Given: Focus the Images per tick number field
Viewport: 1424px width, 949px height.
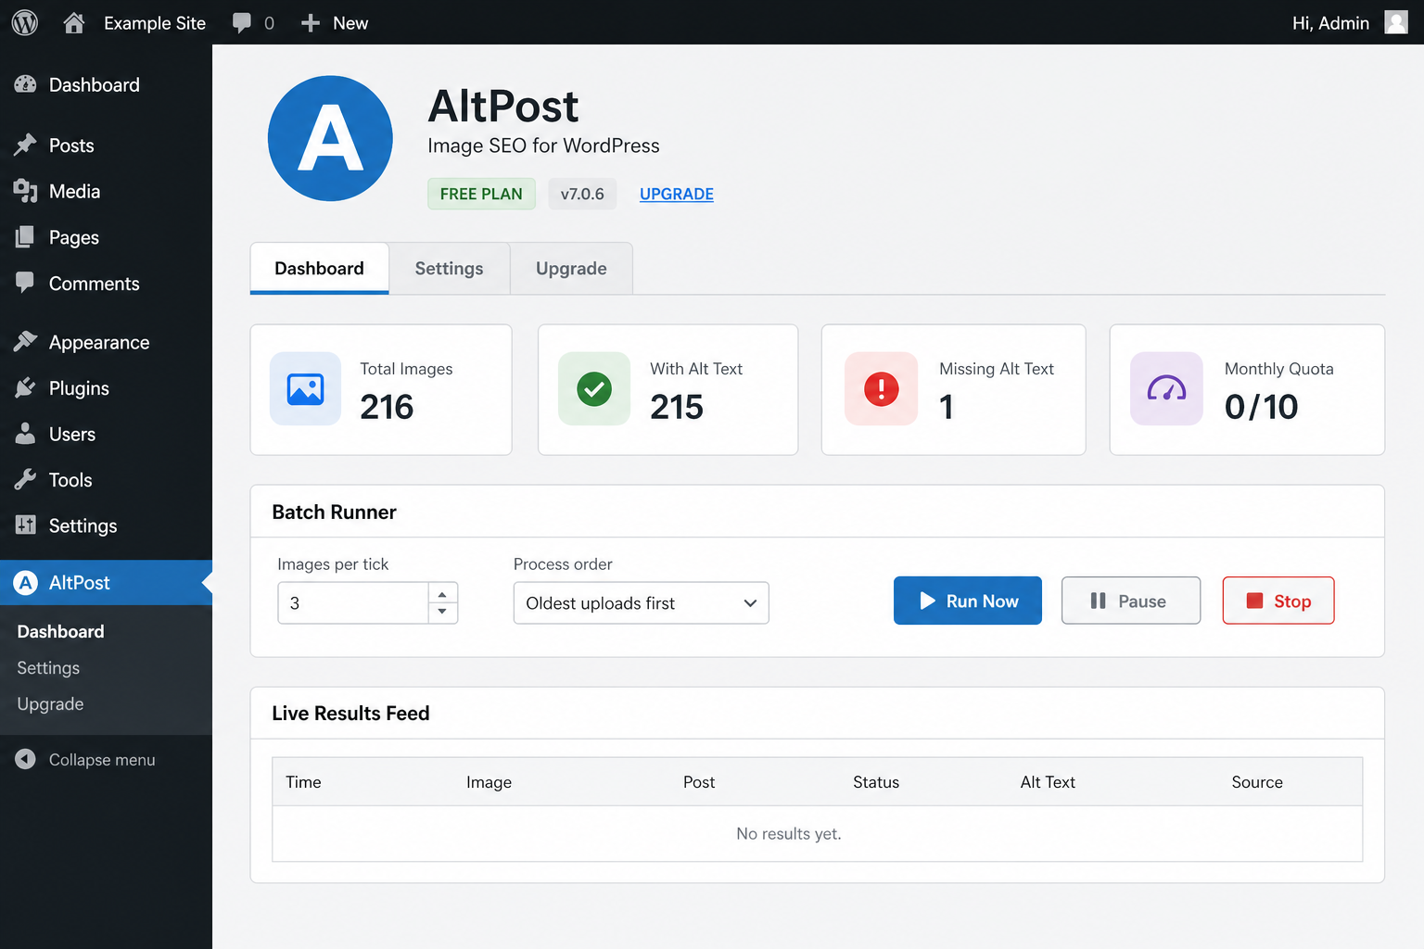Looking at the screenshot, I should (353, 603).
